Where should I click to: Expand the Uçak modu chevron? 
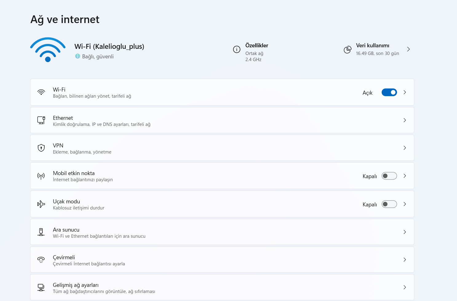pos(405,204)
